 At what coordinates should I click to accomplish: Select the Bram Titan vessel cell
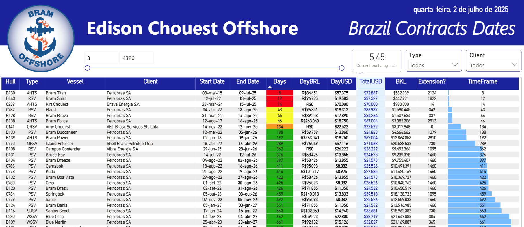click(56, 93)
